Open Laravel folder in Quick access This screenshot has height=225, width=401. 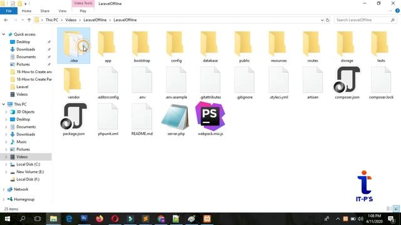[x=23, y=87]
